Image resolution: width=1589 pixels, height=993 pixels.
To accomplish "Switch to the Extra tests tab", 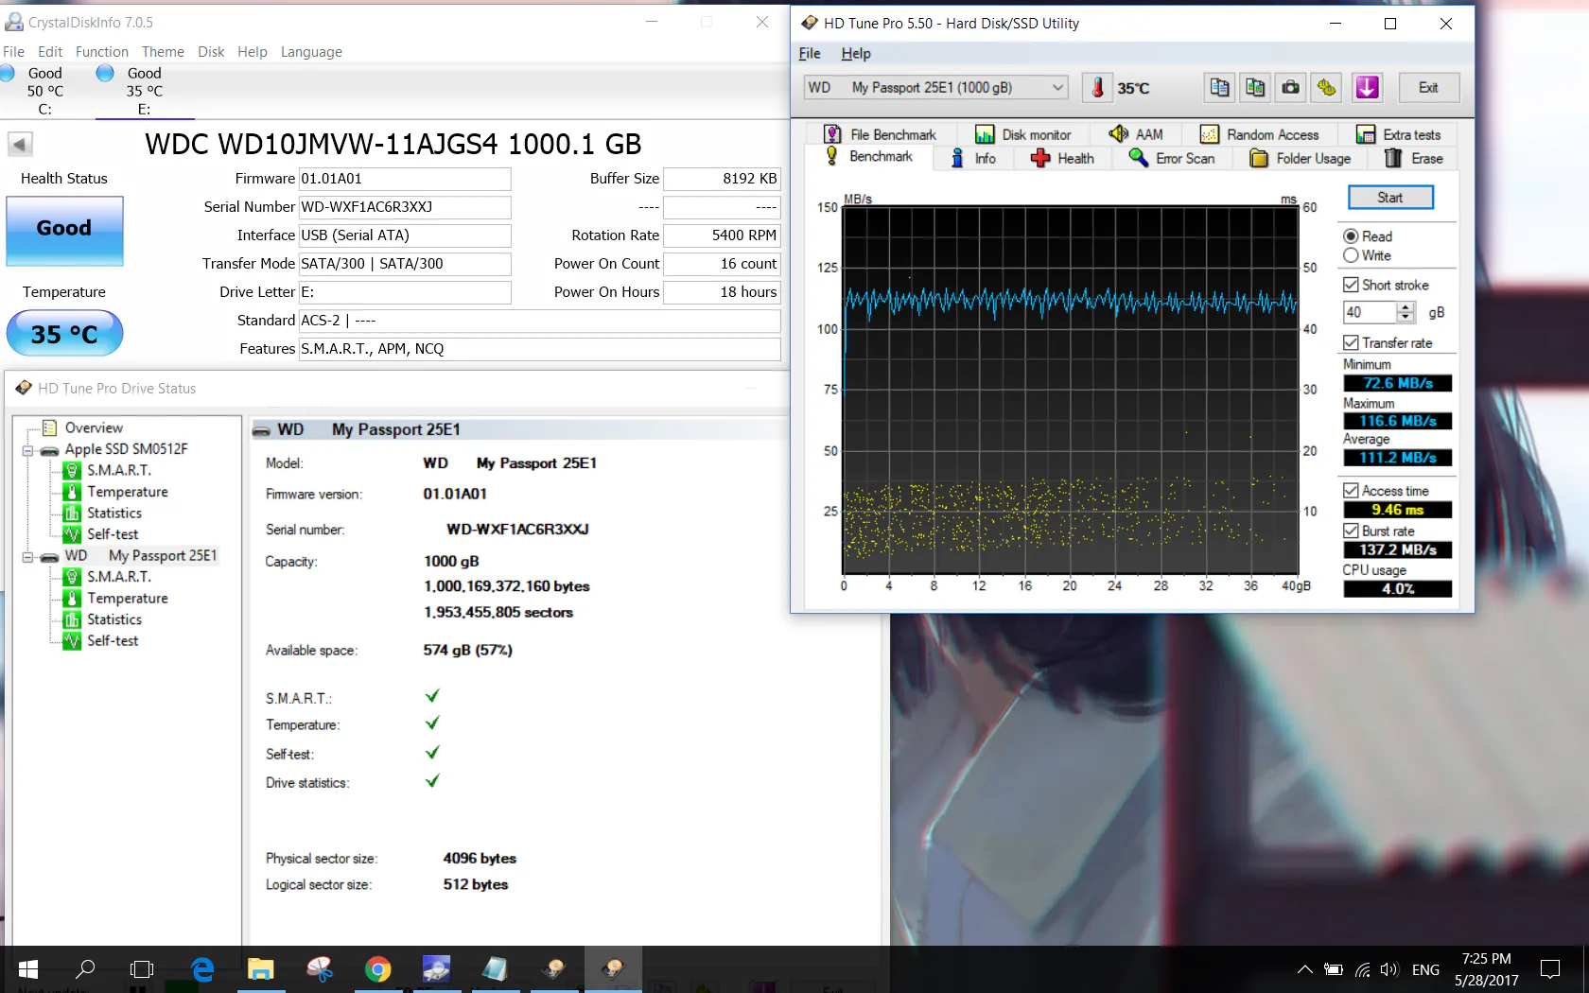I will (x=1398, y=134).
